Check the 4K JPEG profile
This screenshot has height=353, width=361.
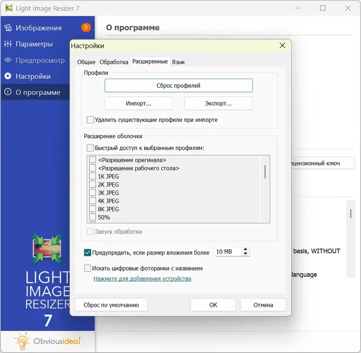tap(92, 201)
